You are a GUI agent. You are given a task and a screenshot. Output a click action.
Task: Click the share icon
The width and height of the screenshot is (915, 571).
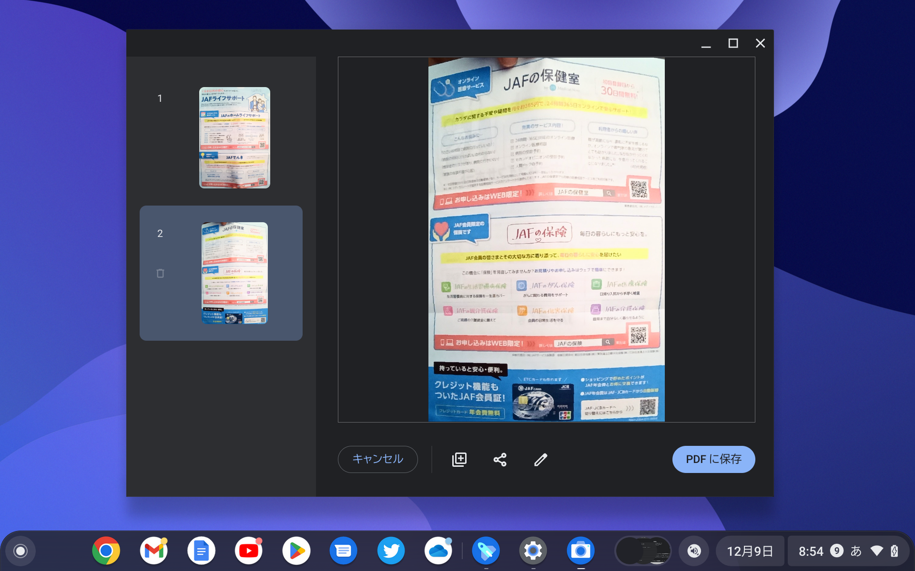pos(499,459)
